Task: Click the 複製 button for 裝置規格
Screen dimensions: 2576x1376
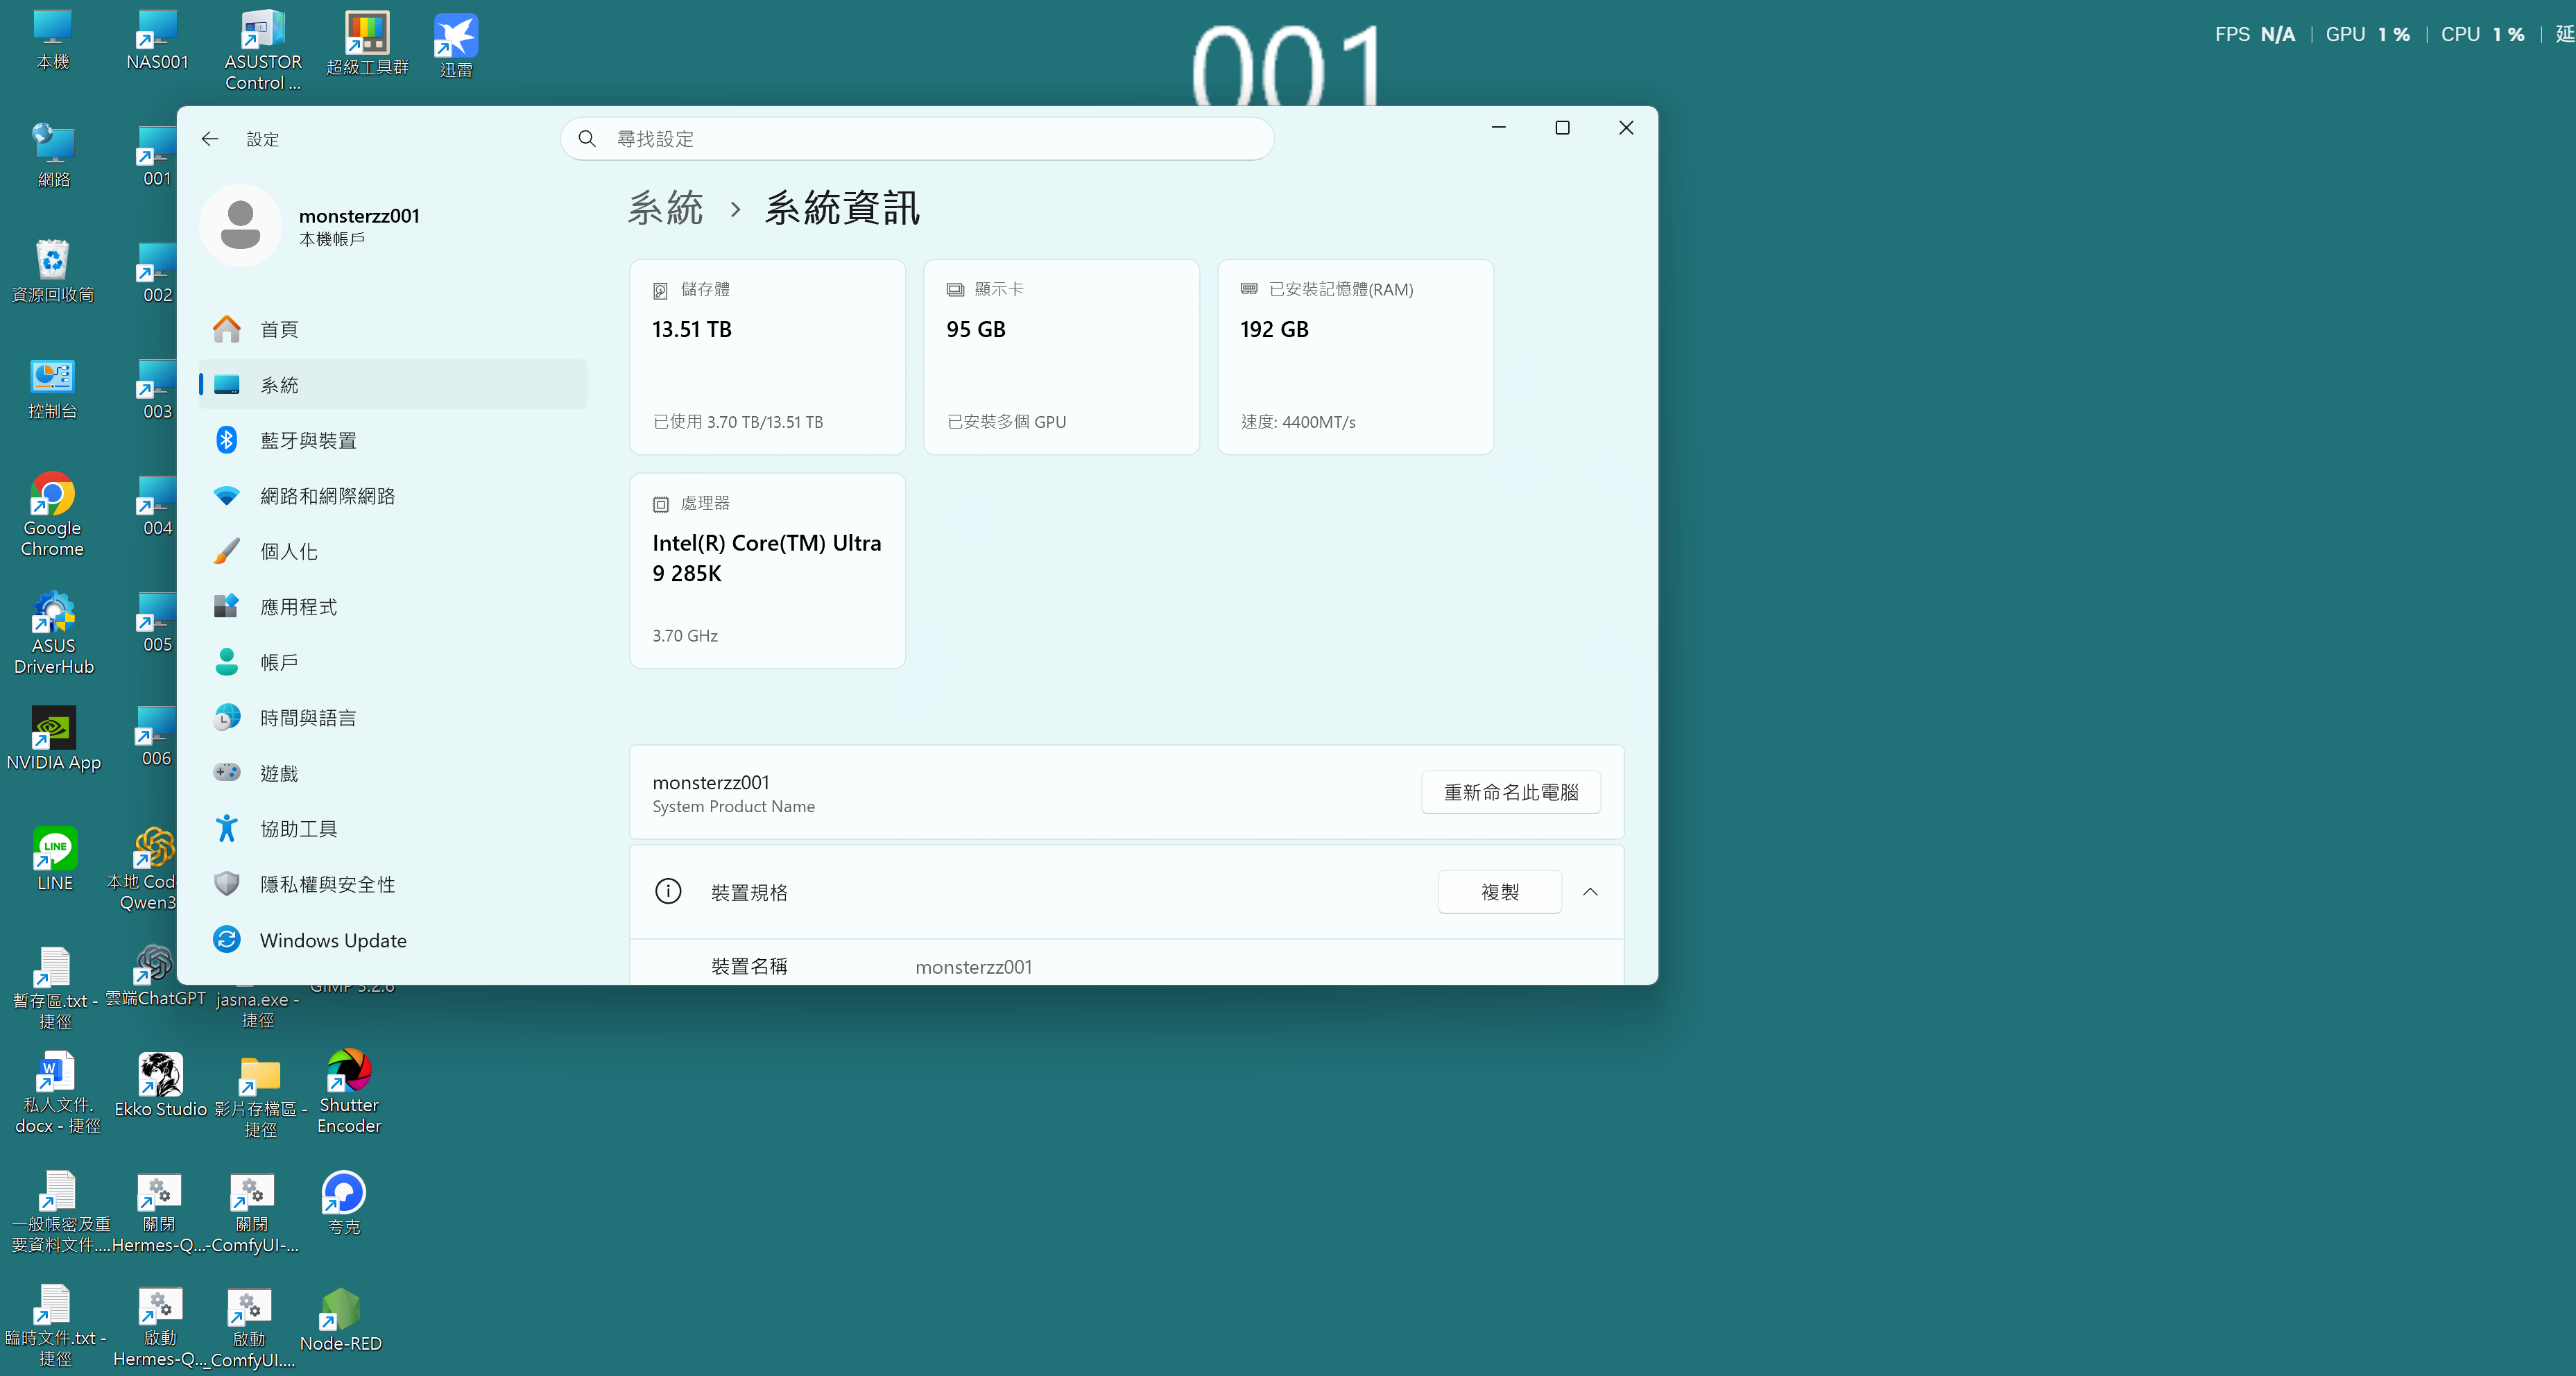Action: pyautogui.click(x=1499, y=892)
